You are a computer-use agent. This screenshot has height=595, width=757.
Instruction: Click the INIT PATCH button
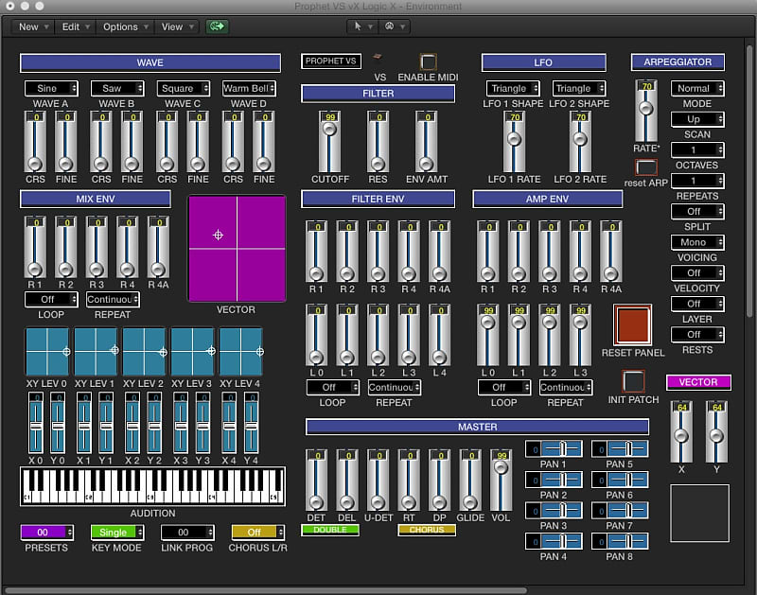pyautogui.click(x=633, y=382)
